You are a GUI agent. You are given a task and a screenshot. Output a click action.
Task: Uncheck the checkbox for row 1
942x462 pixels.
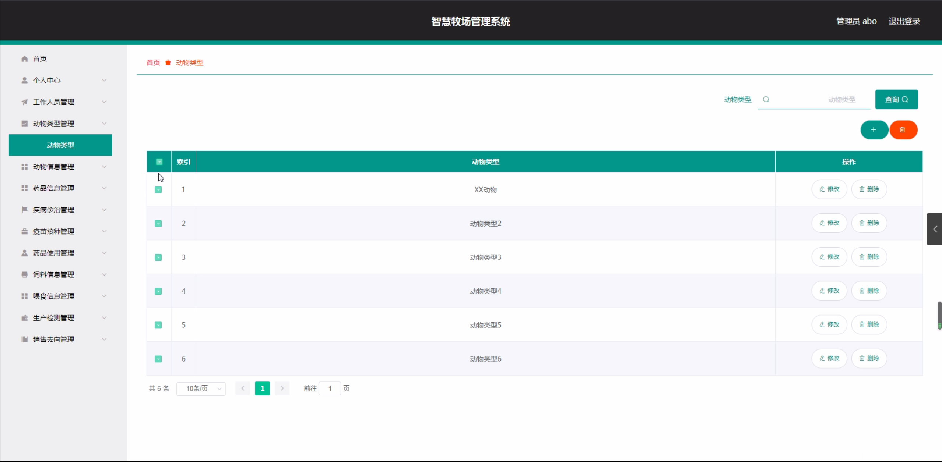[x=158, y=190]
